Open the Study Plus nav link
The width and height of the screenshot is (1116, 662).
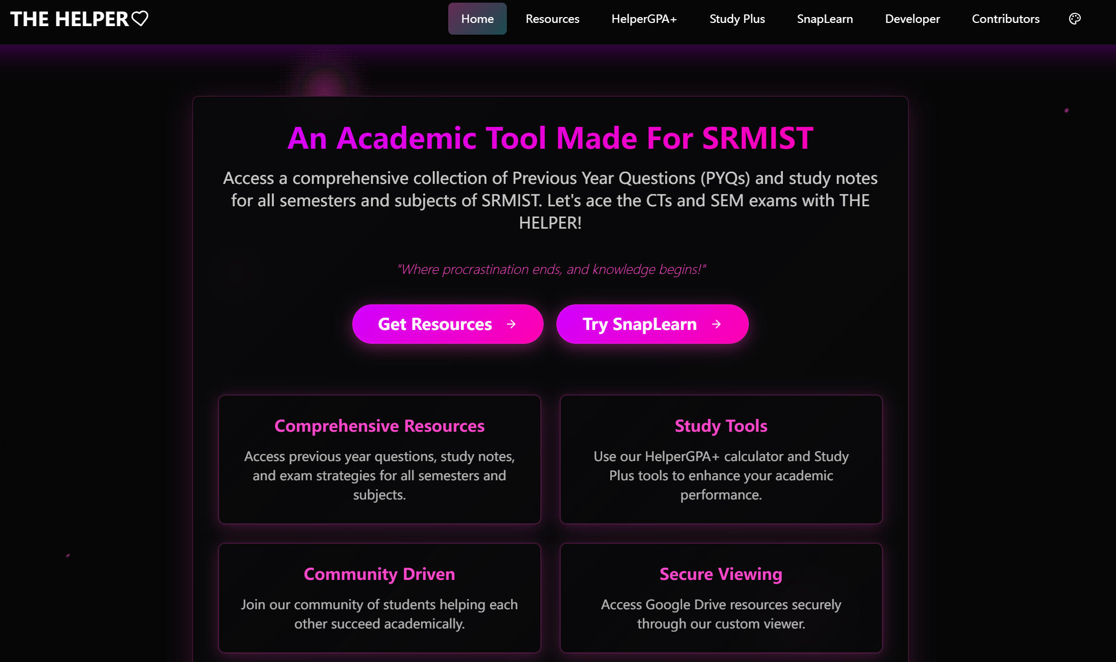tap(737, 19)
